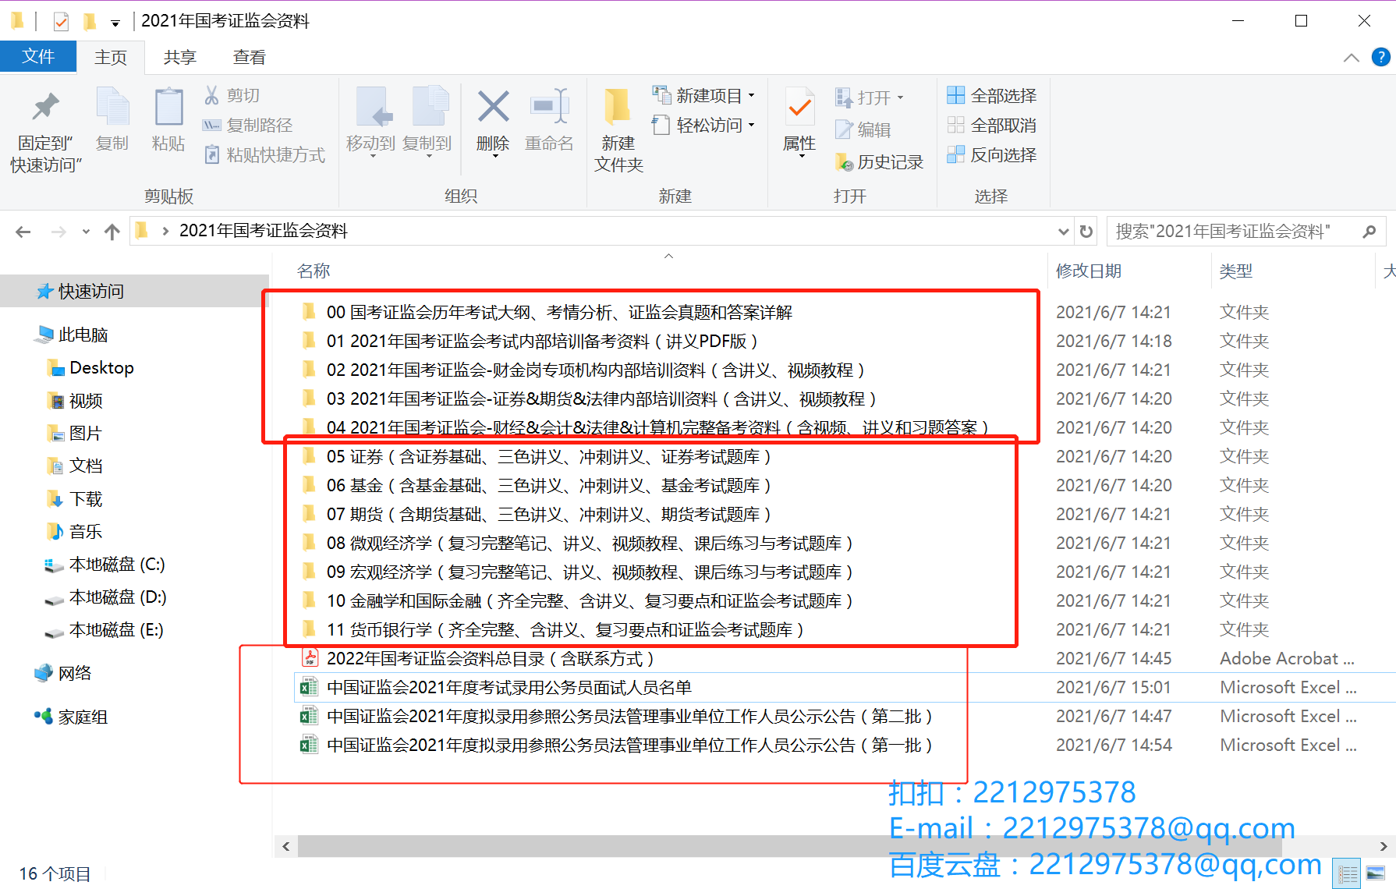Select This PC (此电脑) in sidebar
Image resolution: width=1396 pixels, height=889 pixels.
pos(72,335)
